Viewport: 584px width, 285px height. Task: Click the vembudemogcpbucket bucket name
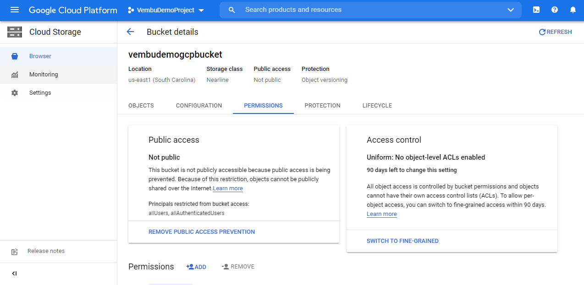[x=175, y=54]
